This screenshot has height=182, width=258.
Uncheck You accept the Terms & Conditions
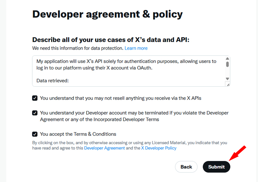(35, 134)
